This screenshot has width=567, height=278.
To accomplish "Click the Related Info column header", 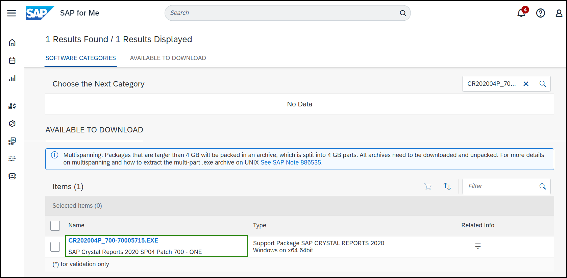I will click(x=478, y=225).
